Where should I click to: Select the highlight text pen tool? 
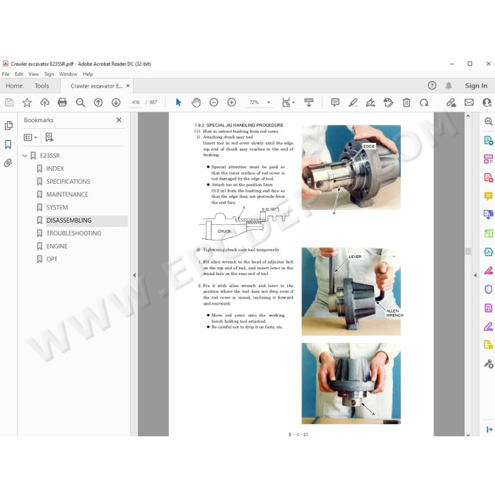click(x=353, y=103)
